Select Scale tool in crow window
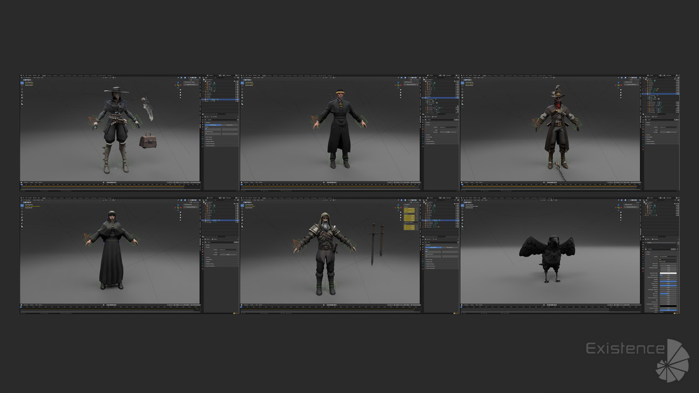The height and width of the screenshot is (393, 699). 463,217
